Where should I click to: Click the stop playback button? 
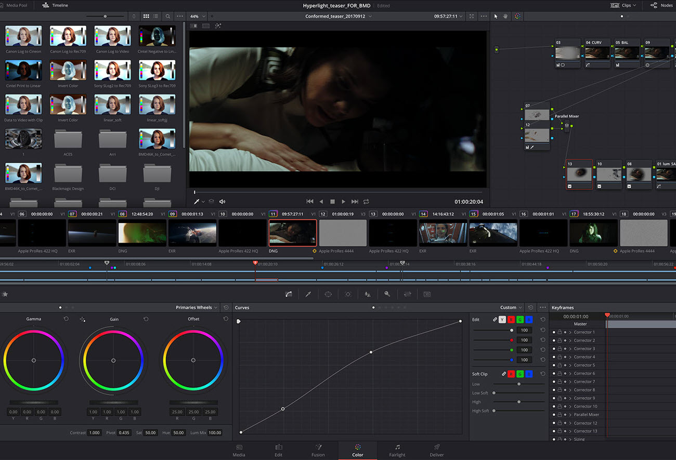332,201
